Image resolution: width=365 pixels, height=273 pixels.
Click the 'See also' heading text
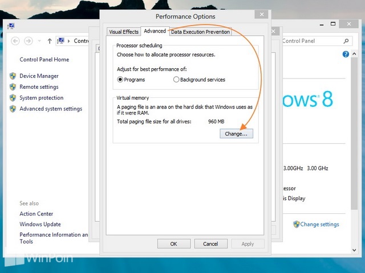29,204
